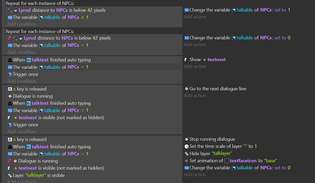Viewport: 315px width, 183px height.
Task: Toggle the red invert marker on distance condition
Action: tap(10, 38)
